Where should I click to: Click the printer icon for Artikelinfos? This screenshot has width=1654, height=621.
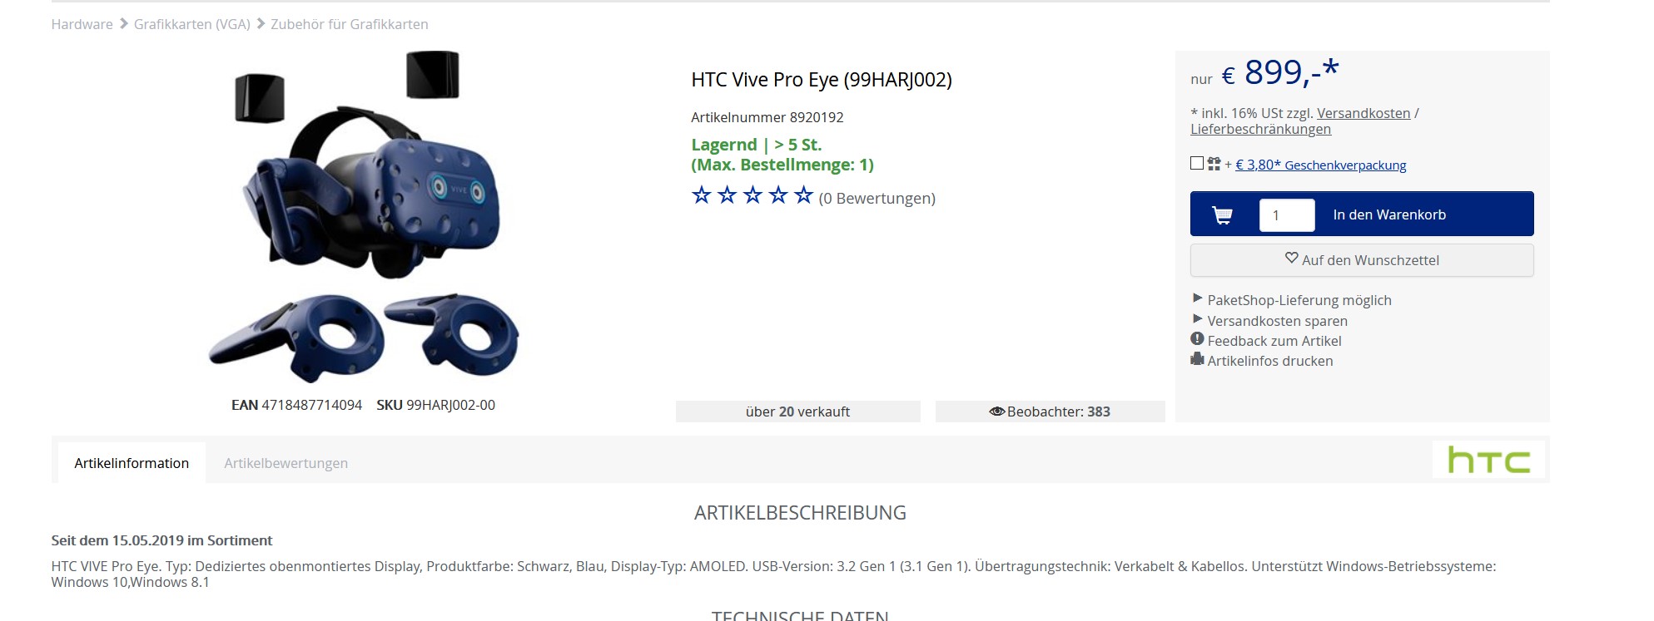coord(1197,359)
